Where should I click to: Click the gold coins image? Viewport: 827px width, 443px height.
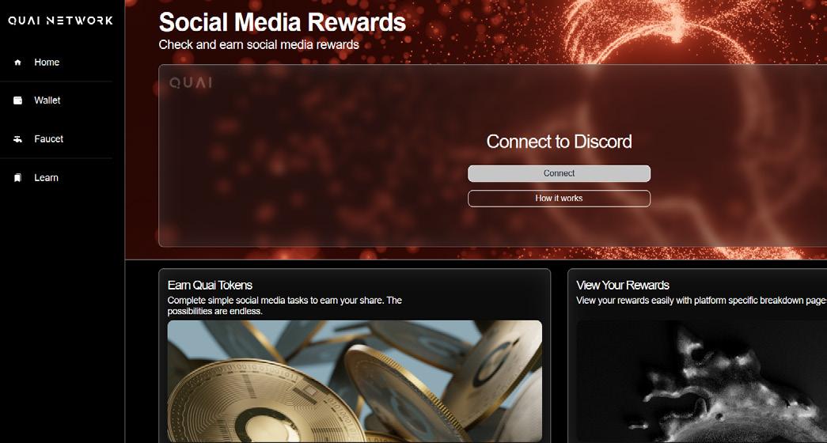click(355, 381)
